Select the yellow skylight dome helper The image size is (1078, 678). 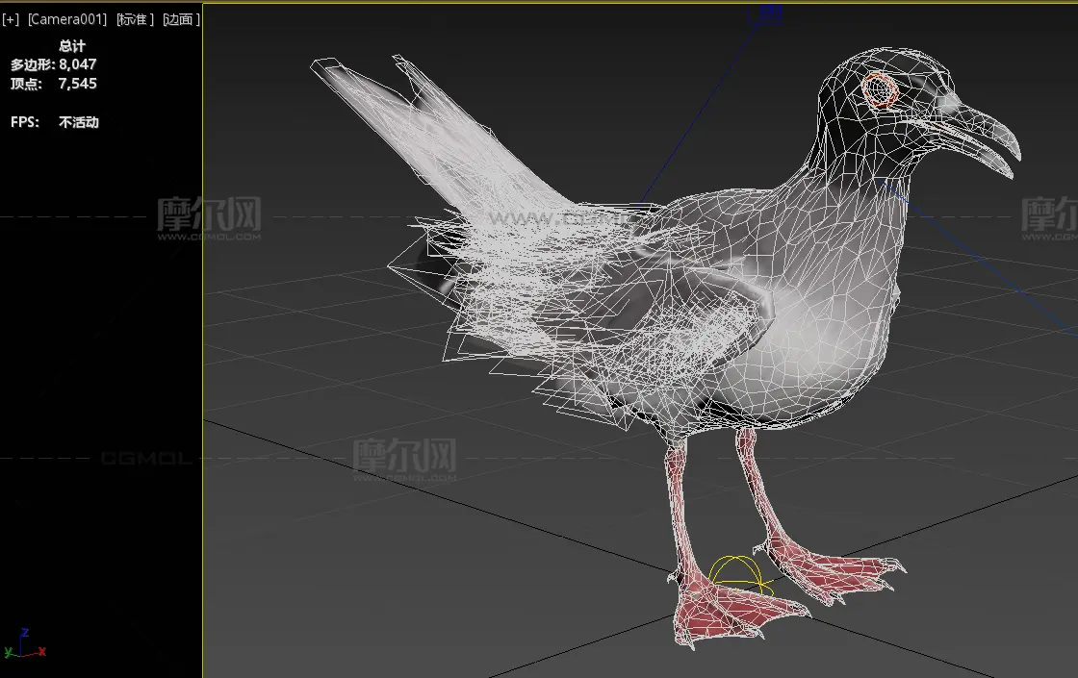pos(739,573)
